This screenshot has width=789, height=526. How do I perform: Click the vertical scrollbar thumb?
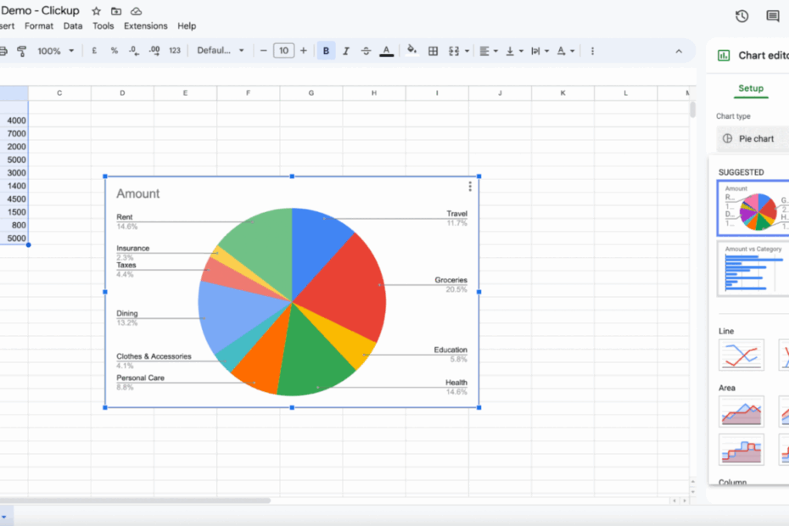[692, 109]
